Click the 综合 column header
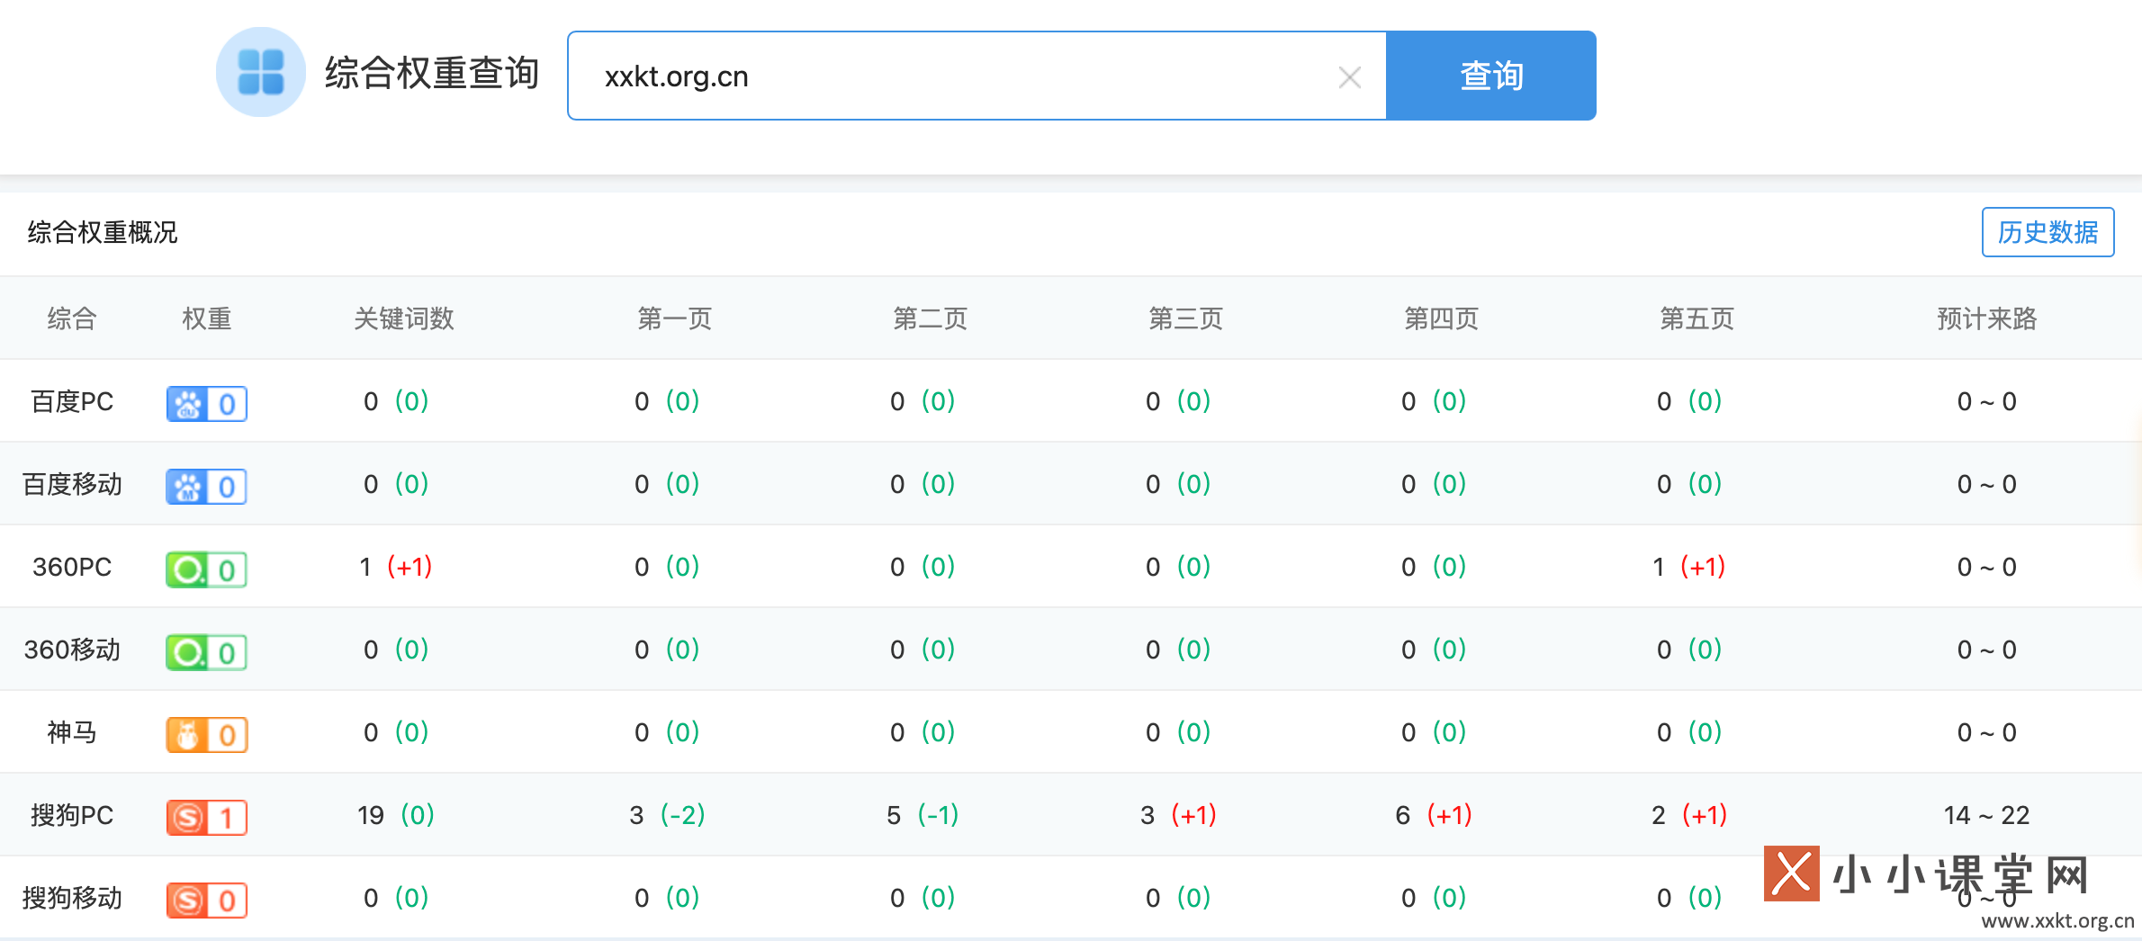 (72, 318)
